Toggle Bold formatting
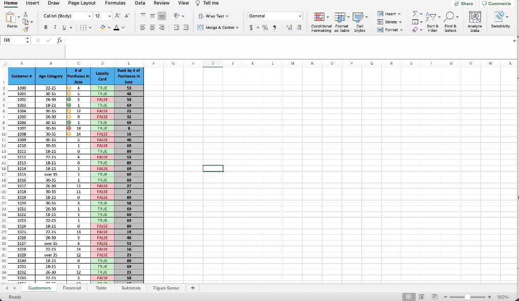This screenshot has height=301, width=519. (x=46, y=27)
